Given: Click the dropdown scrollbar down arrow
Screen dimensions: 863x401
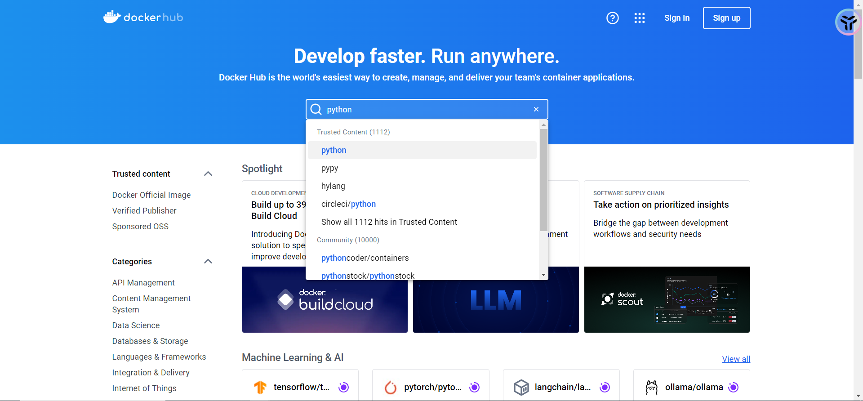Looking at the screenshot, I should [x=544, y=275].
